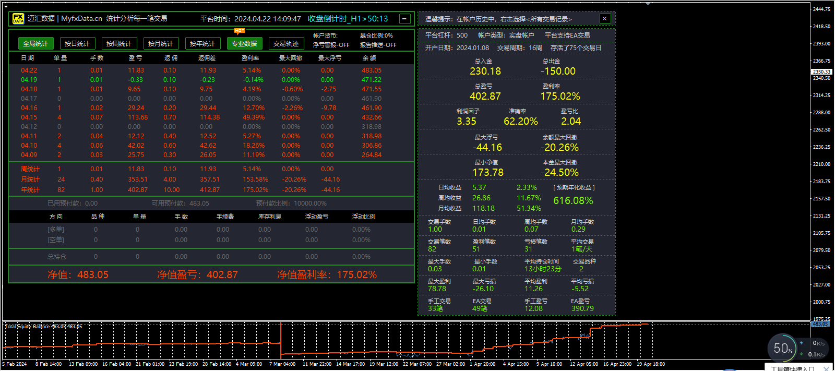Click the 盈利率 column header

click(250, 58)
